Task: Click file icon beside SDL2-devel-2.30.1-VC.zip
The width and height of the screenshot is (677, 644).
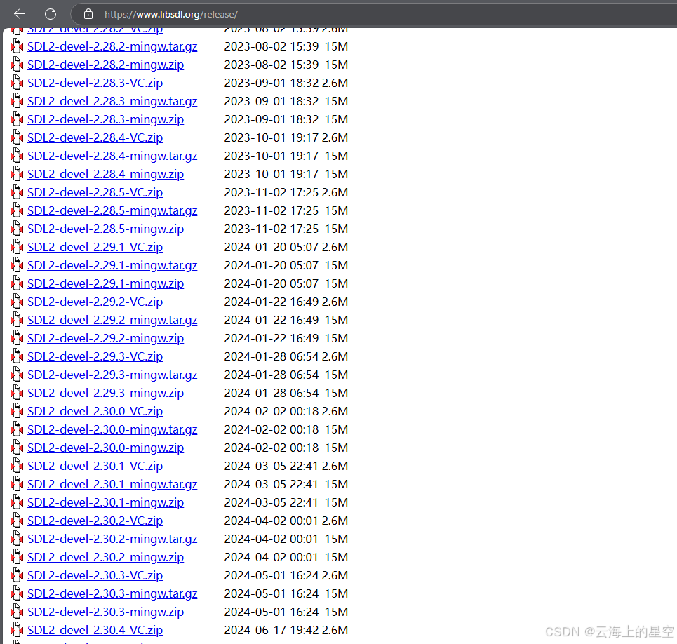Action: [x=17, y=465]
